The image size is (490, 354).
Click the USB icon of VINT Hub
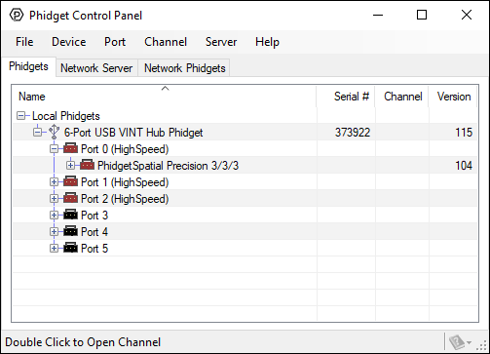54,132
